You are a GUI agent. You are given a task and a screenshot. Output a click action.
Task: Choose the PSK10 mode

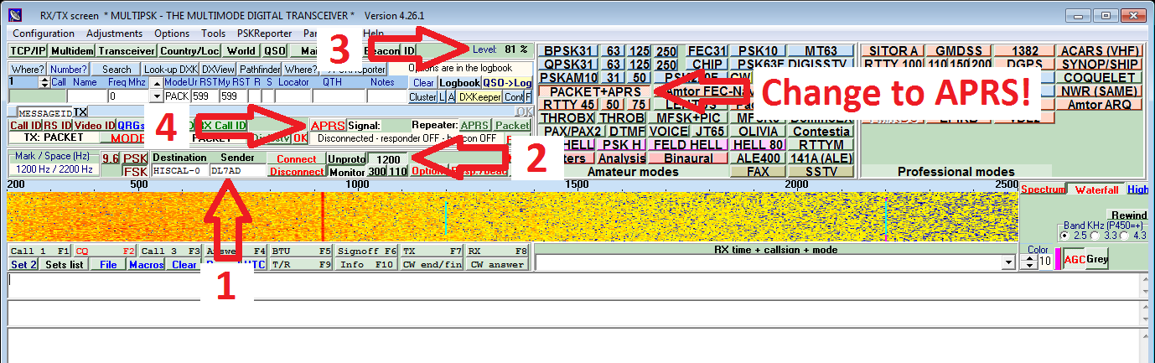tap(759, 51)
